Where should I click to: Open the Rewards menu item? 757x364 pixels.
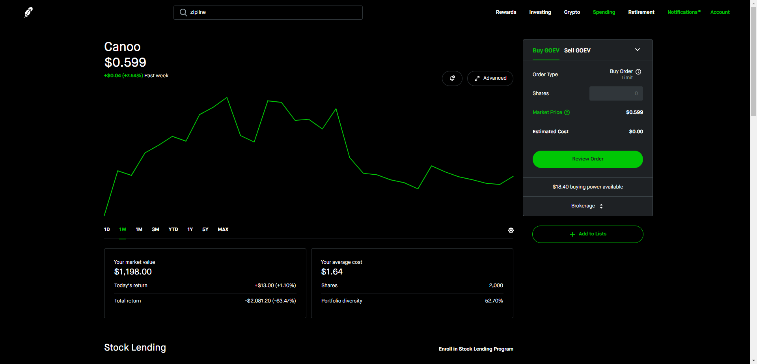pyautogui.click(x=506, y=12)
